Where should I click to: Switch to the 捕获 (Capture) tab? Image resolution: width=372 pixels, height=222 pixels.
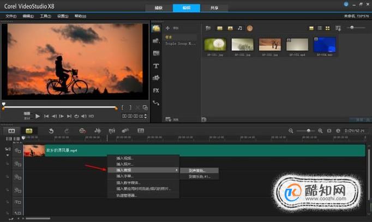tap(159, 8)
